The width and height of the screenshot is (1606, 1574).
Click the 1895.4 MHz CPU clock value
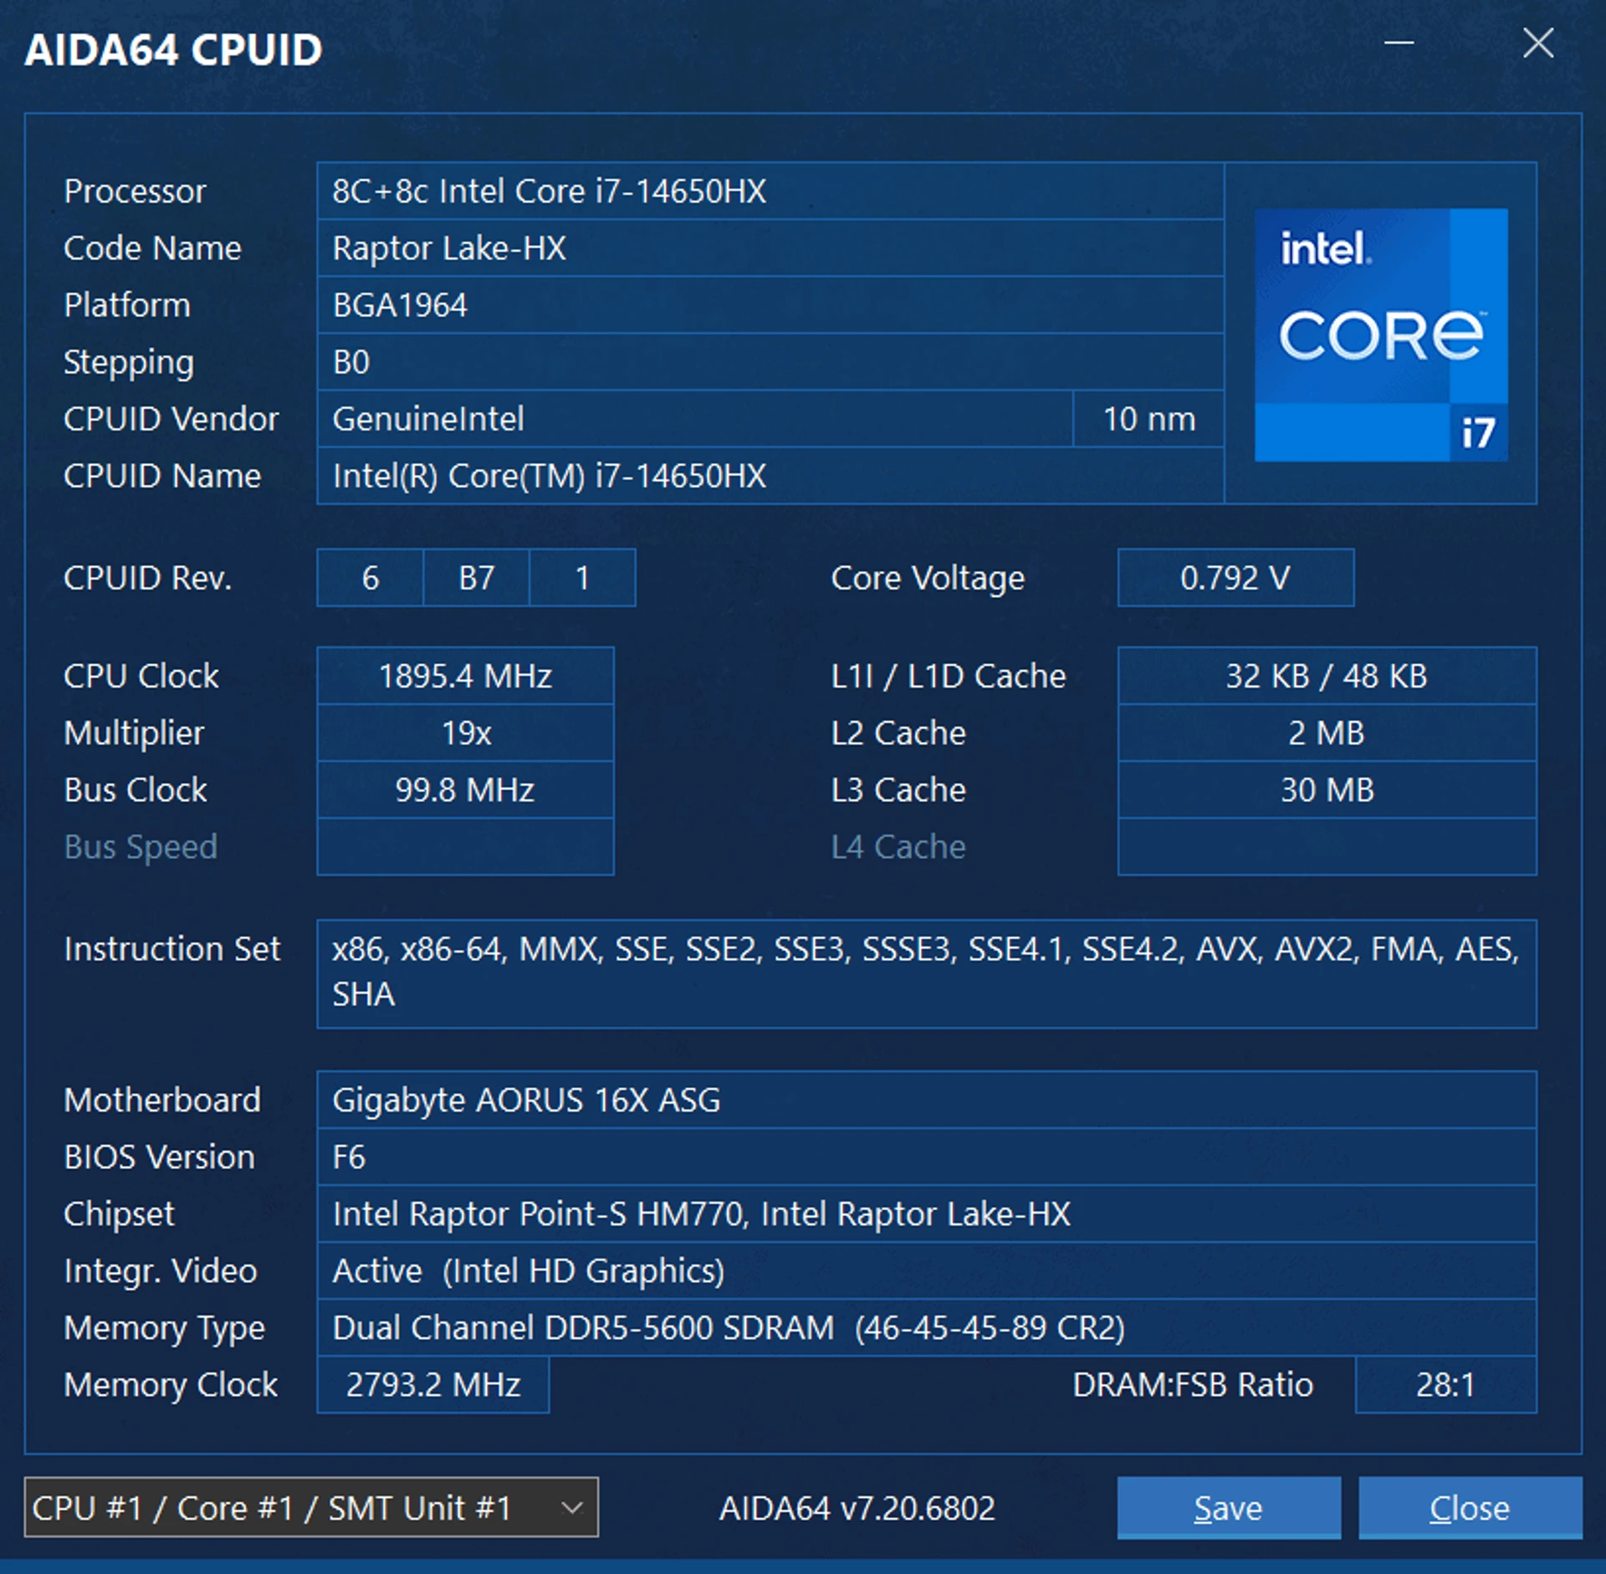pyautogui.click(x=466, y=676)
